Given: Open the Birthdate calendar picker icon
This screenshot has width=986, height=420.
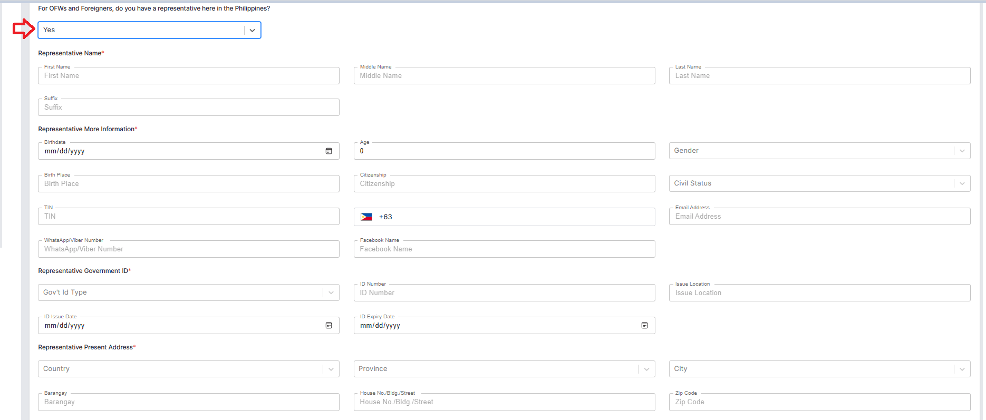Looking at the screenshot, I should tap(328, 151).
